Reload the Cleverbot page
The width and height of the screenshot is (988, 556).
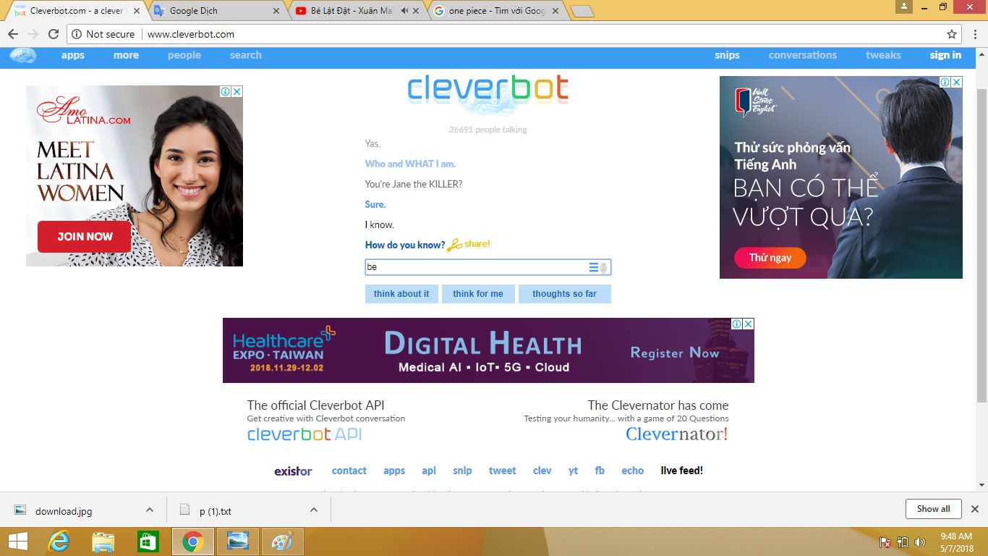point(54,34)
